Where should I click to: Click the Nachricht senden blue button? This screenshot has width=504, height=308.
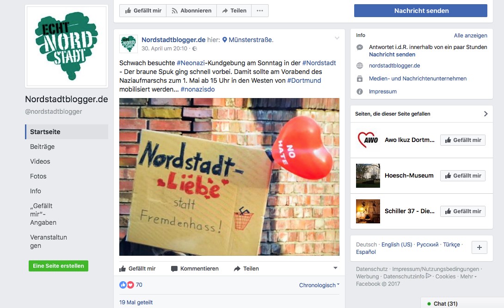pos(421,11)
